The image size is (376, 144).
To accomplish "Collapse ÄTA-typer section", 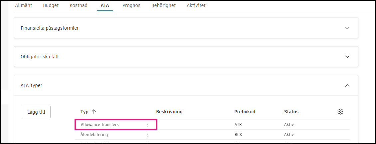I will coord(347,85).
